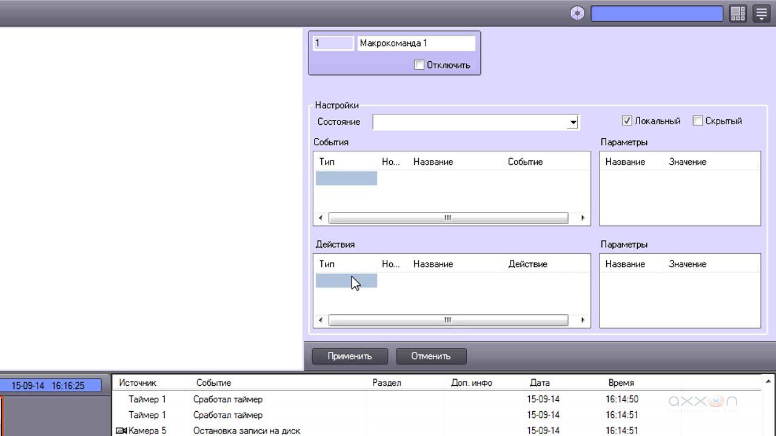776x436 pixels.
Task: Click the Название column header in События table
Action: [433, 162]
